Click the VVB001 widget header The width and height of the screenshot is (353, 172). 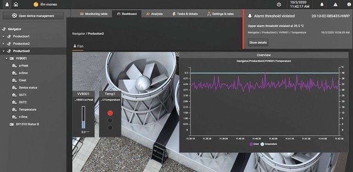[83, 94]
